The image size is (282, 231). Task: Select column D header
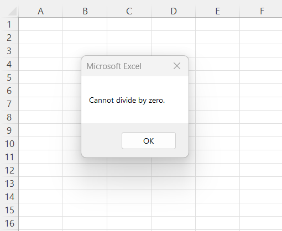pos(174,11)
